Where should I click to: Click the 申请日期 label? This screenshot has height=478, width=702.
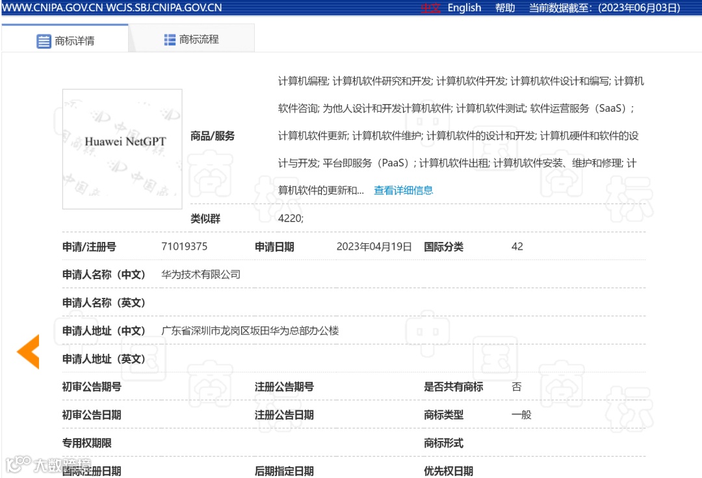tap(274, 247)
